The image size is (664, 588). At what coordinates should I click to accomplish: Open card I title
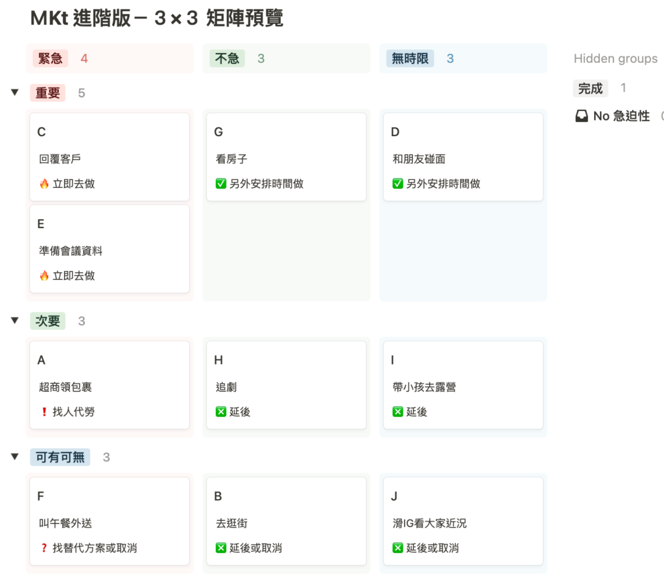point(392,360)
